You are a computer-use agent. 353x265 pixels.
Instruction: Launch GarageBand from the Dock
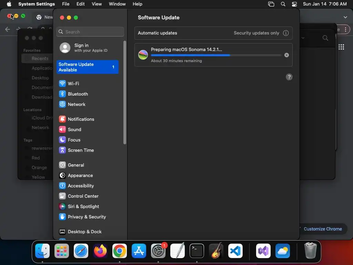coord(216,251)
